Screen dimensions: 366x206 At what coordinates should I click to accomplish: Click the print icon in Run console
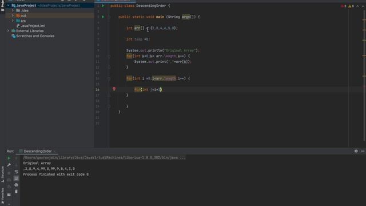click(x=16, y=185)
